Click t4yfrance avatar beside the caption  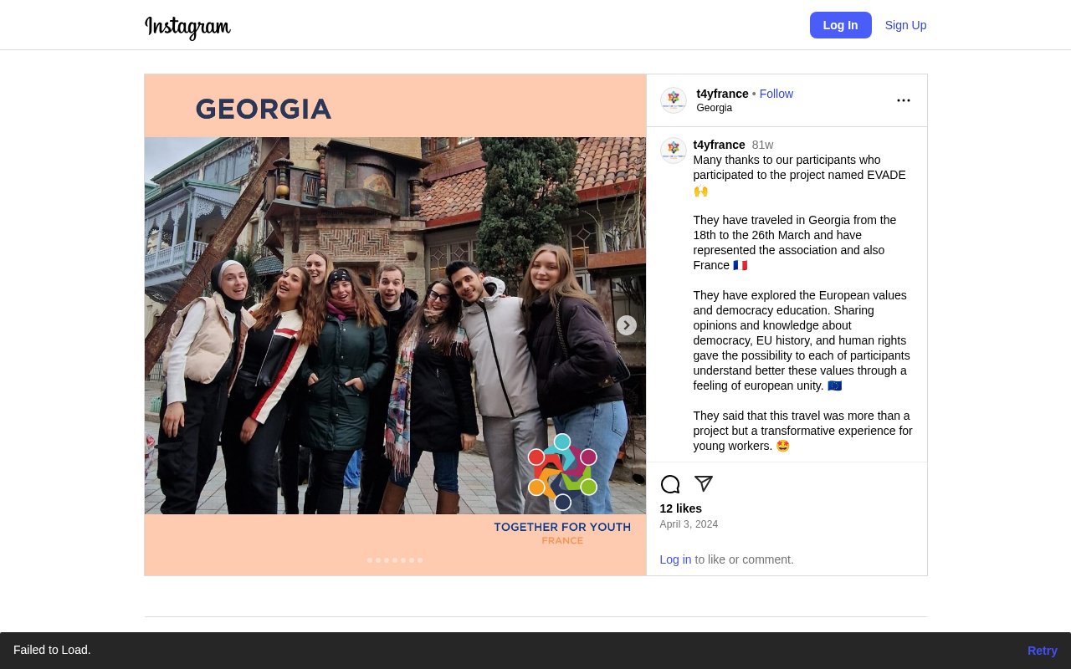pyautogui.click(x=673, y=151)
